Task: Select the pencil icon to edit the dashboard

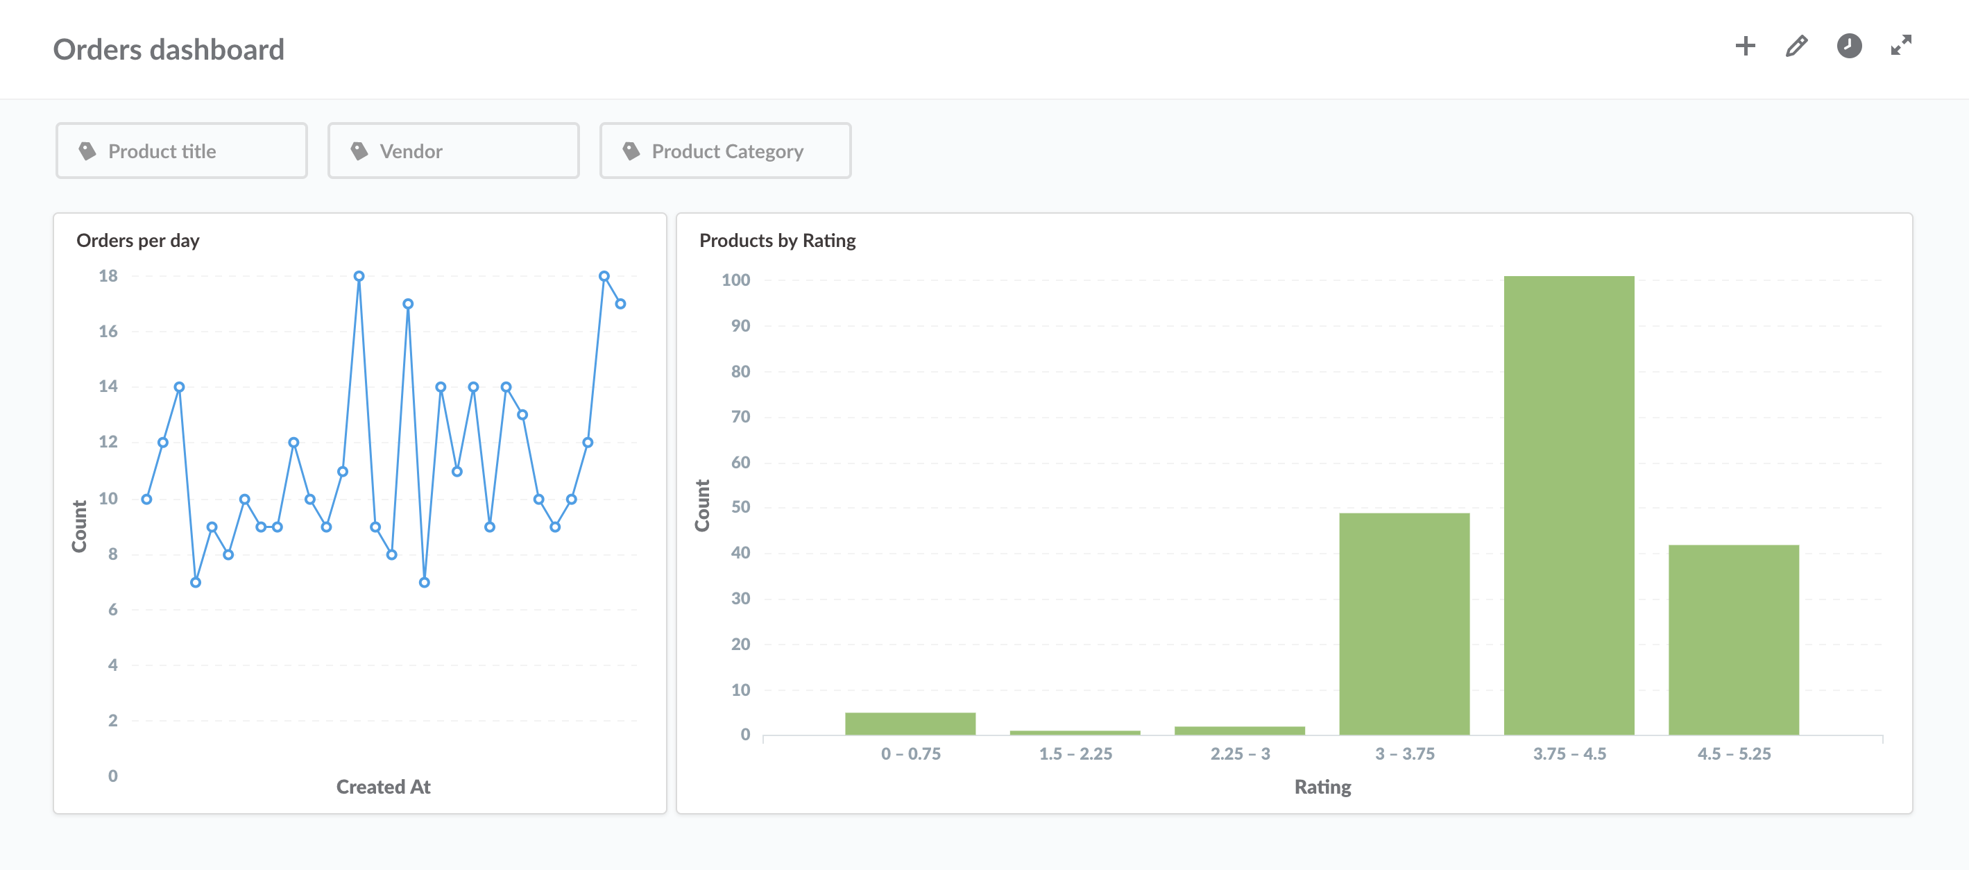Action: pos(1797,46)
